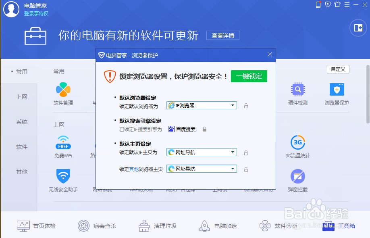Viewport: 370px width, 238px height.
Task: Open 工具箱 in the bottom bar
Action: coord(339,226)
